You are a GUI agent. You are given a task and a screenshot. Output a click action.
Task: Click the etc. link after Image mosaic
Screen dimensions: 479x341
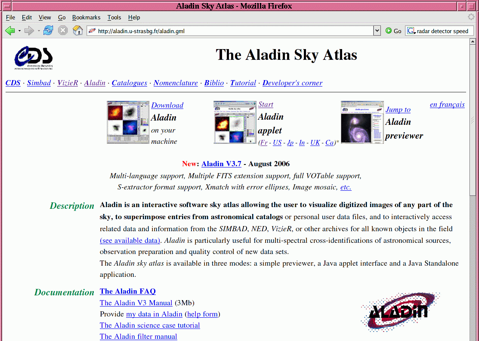(x=346, y=187)
